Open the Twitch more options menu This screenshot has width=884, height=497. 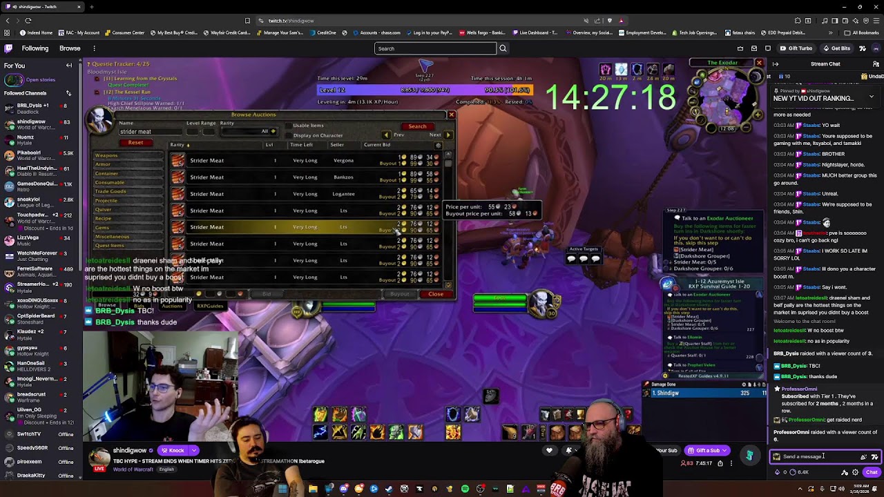click(94, 48)
